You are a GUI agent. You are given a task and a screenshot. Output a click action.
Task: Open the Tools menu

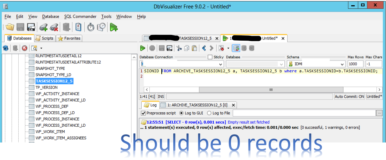107,16
